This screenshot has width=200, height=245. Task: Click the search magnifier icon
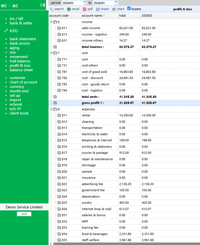tap(51, 9)
